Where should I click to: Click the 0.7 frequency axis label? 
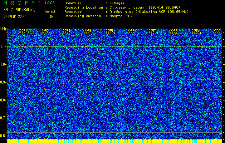(3, 118)
